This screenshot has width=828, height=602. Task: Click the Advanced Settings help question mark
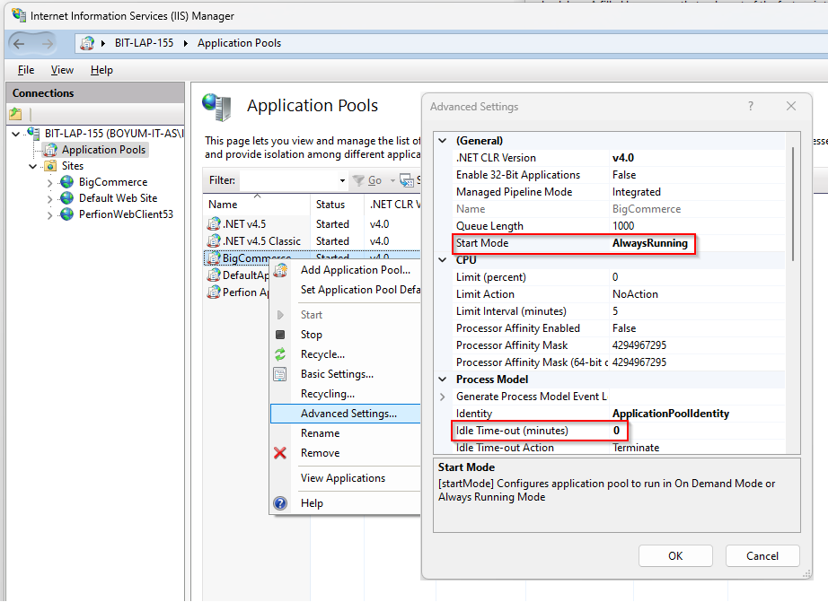tap(751, 106)
